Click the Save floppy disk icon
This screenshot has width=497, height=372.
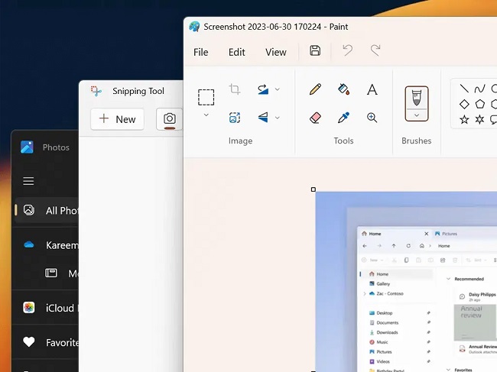(315, 51)
